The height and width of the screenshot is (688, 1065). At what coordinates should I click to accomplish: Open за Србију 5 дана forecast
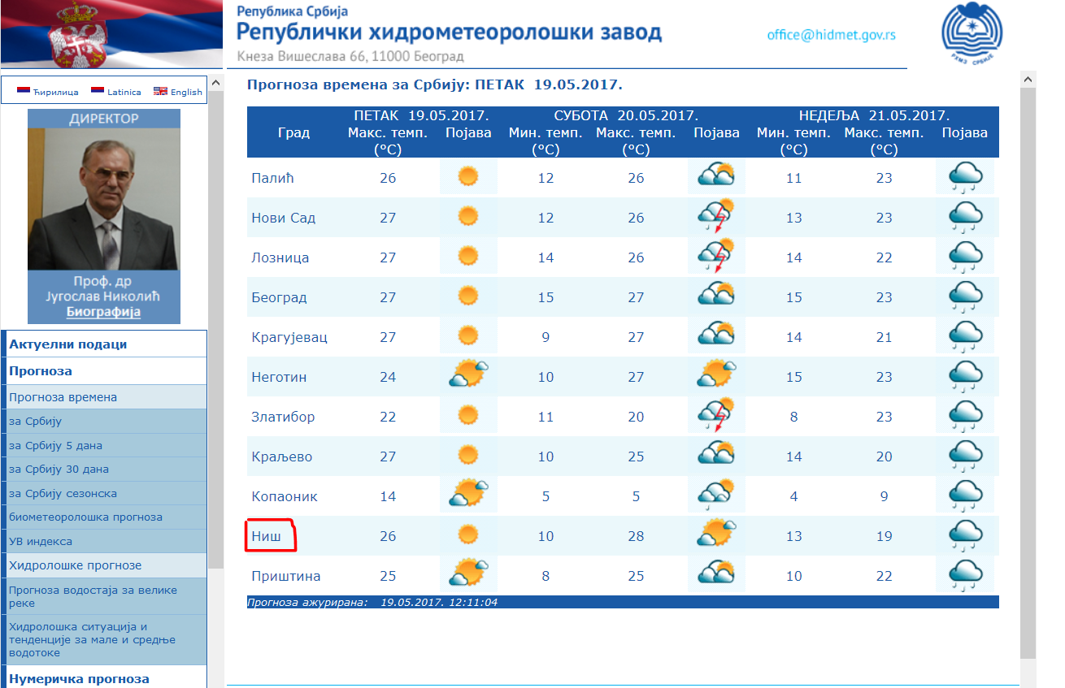click(x=55, y=445)
